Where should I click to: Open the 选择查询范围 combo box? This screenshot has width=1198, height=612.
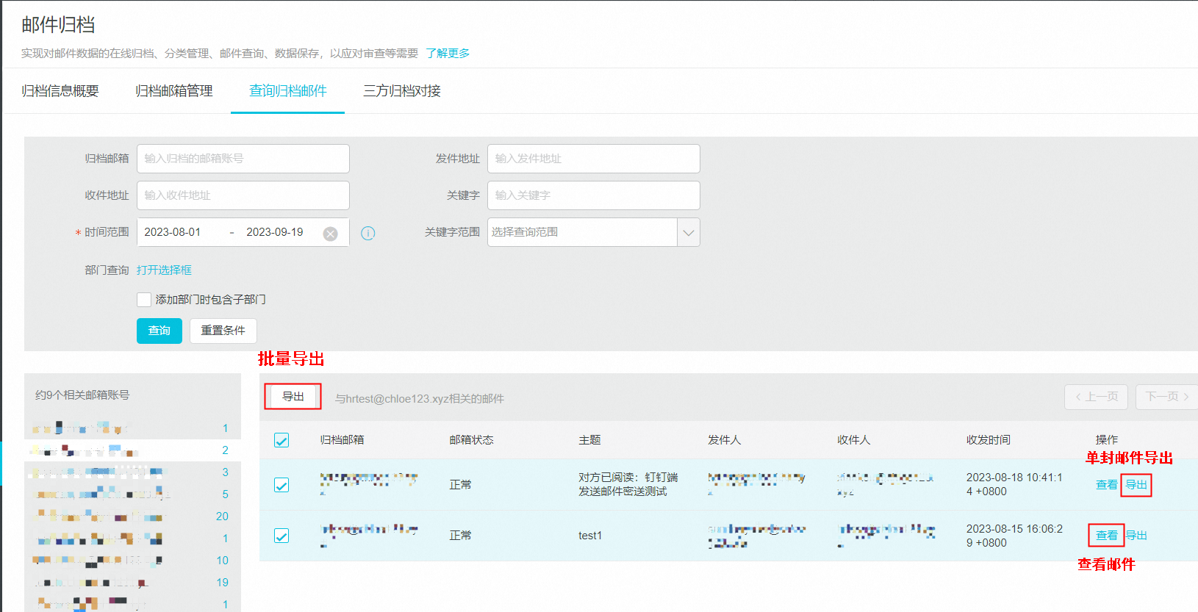point(582,233)
